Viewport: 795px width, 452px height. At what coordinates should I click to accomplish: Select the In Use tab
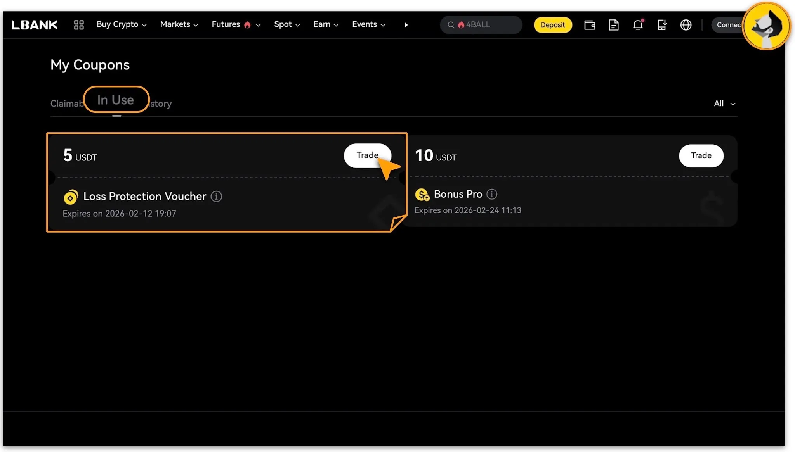coord(116,100)
